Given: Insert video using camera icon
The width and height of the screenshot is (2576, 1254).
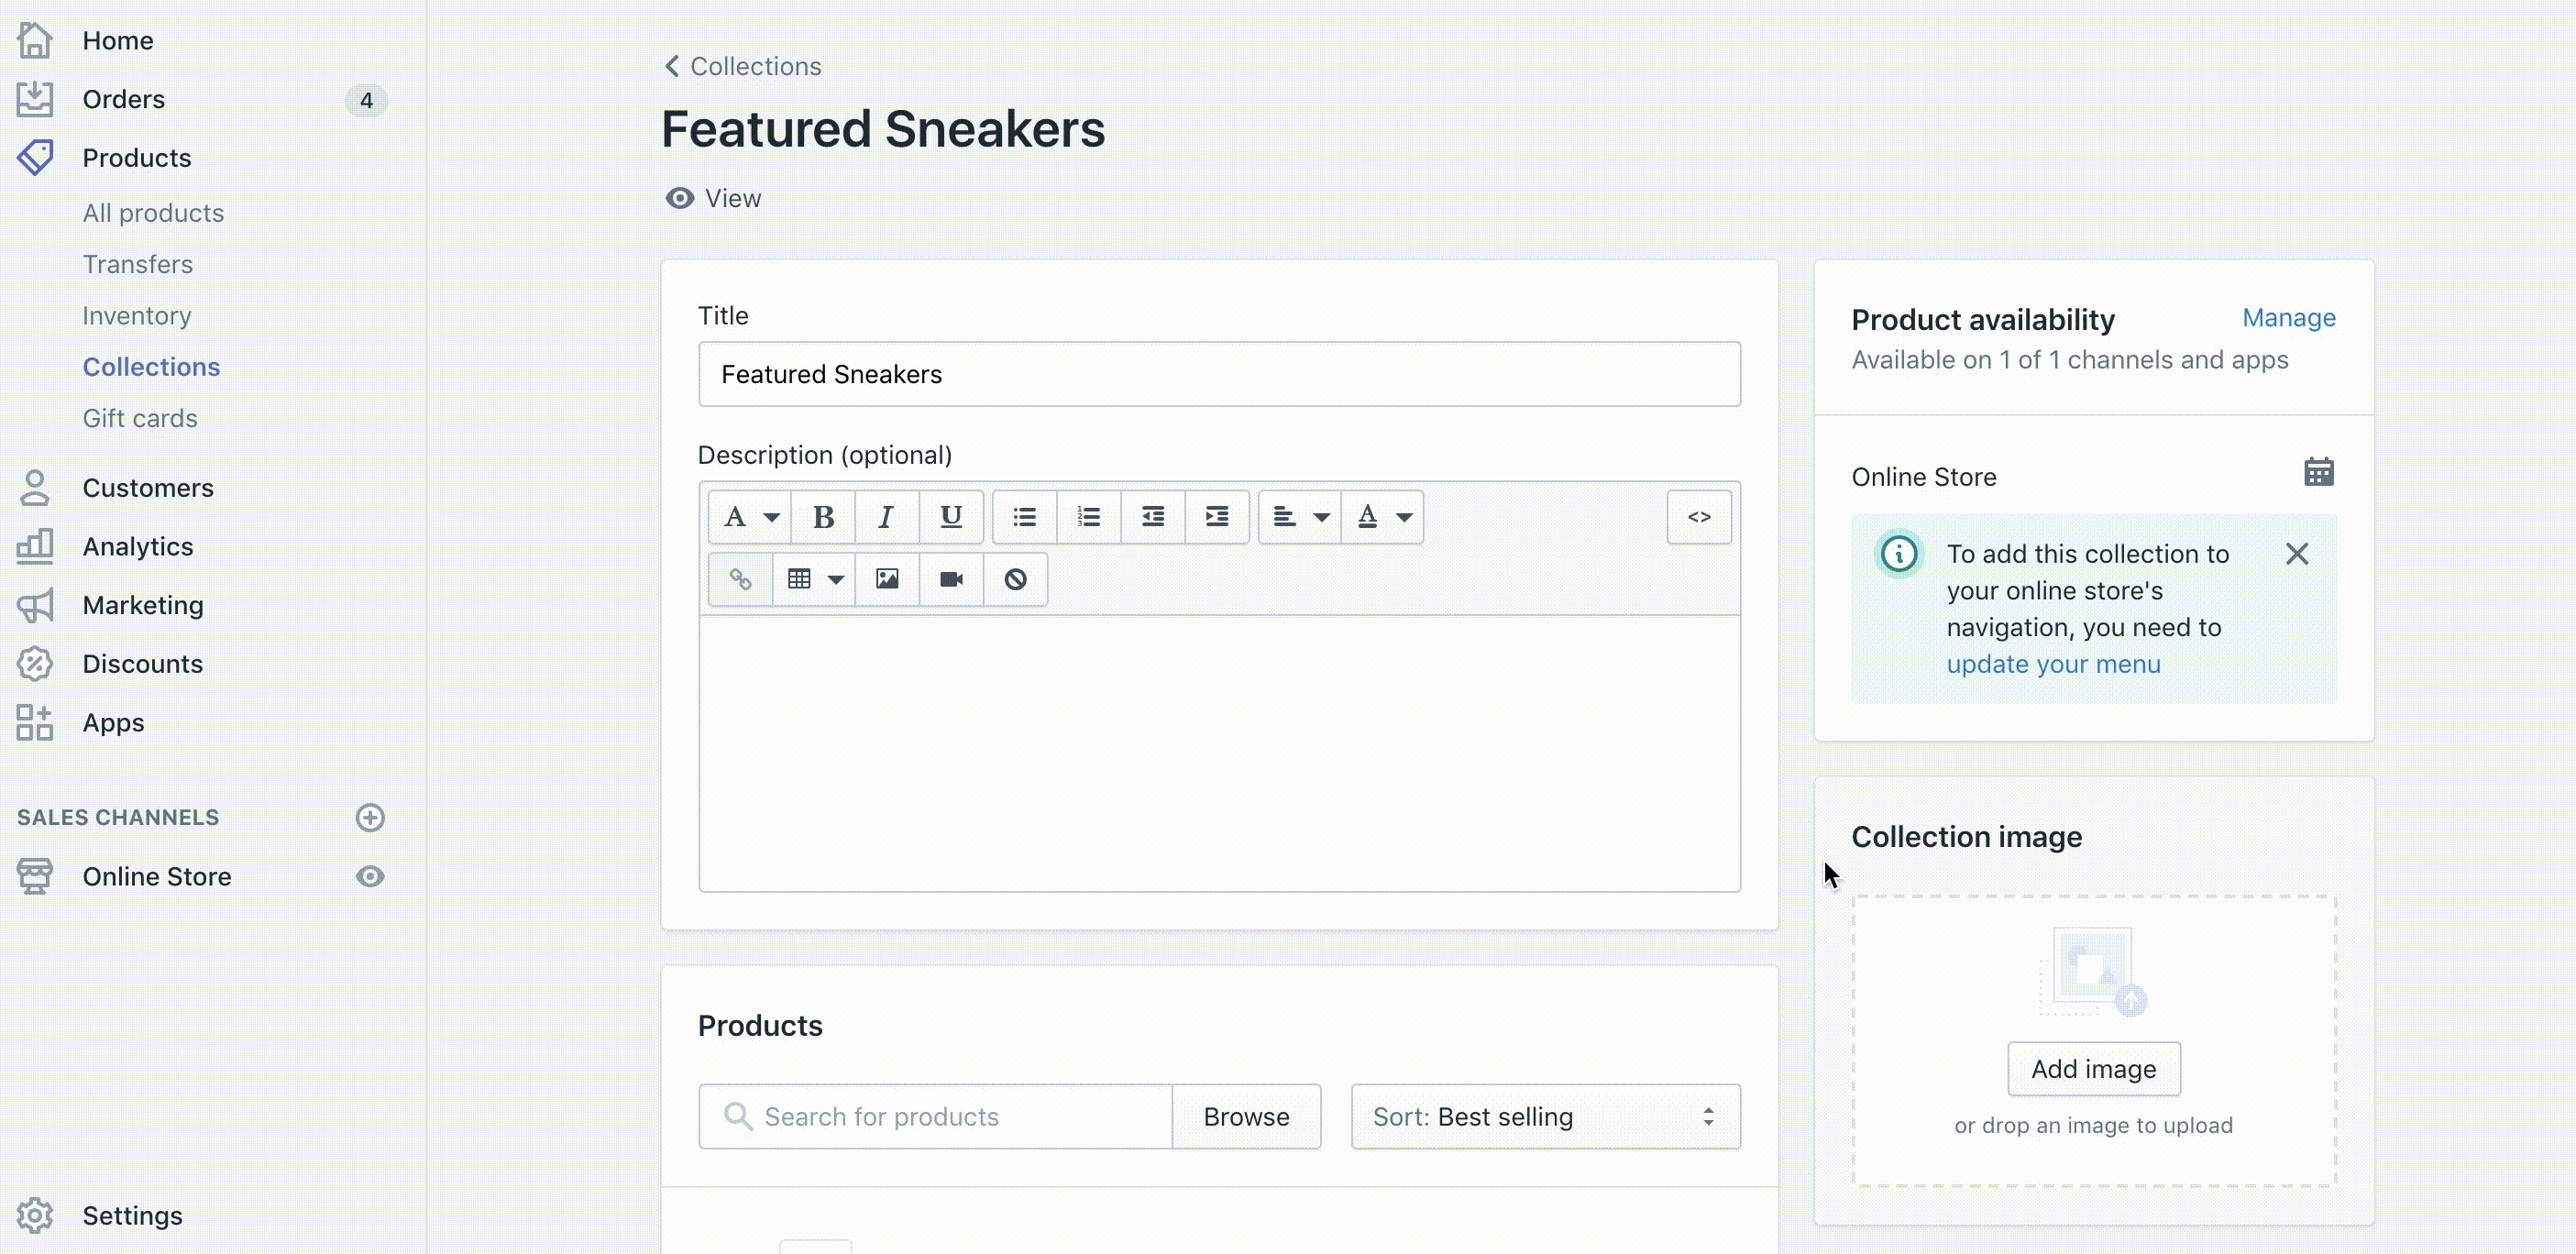Looking at the screenshot, I should [951, 579].
